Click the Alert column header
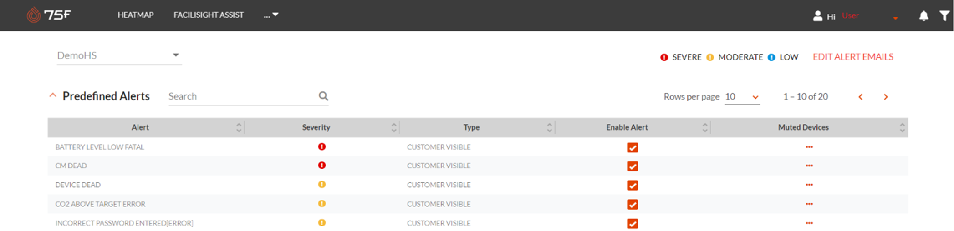Screen dimensions: 954x231 pyautogui.click(x=140, y=128)
